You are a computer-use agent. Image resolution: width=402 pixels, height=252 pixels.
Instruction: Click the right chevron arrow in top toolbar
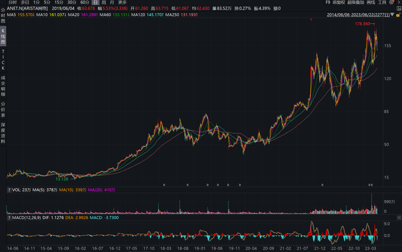(x=399, y=2)
